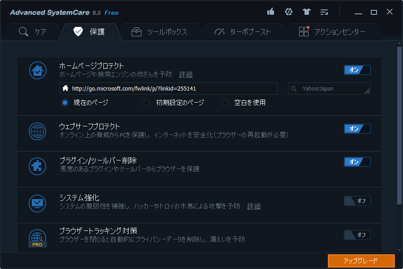Enable the システム強化 toggle

tap(357, 201)
